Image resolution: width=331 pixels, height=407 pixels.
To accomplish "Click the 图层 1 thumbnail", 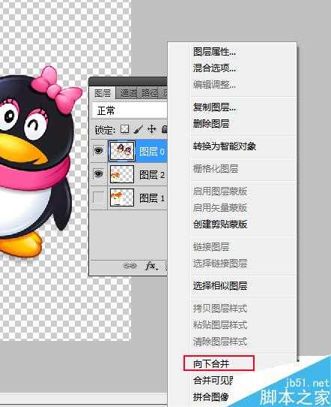I will click(122, 197).
